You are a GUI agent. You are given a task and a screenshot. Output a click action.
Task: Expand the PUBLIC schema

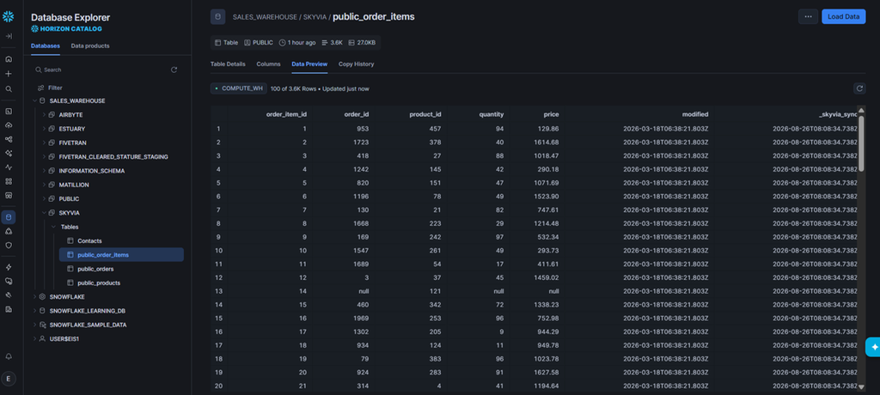(45, 198)
